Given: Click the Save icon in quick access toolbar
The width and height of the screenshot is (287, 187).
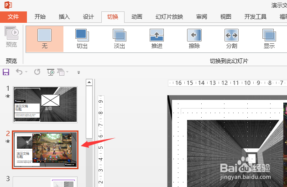Looking at the screenshot, I should (6, 72).
